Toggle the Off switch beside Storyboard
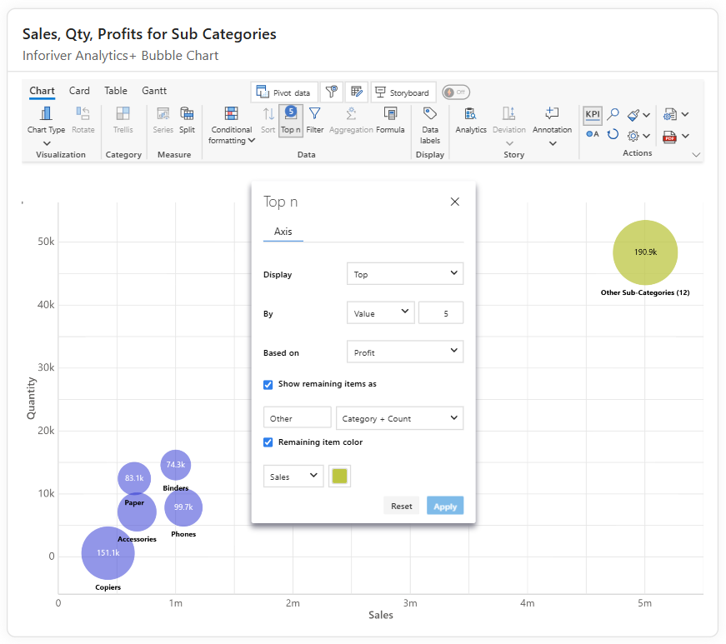The width and height of the screenshot is (726, 644). tap(456, 92)
